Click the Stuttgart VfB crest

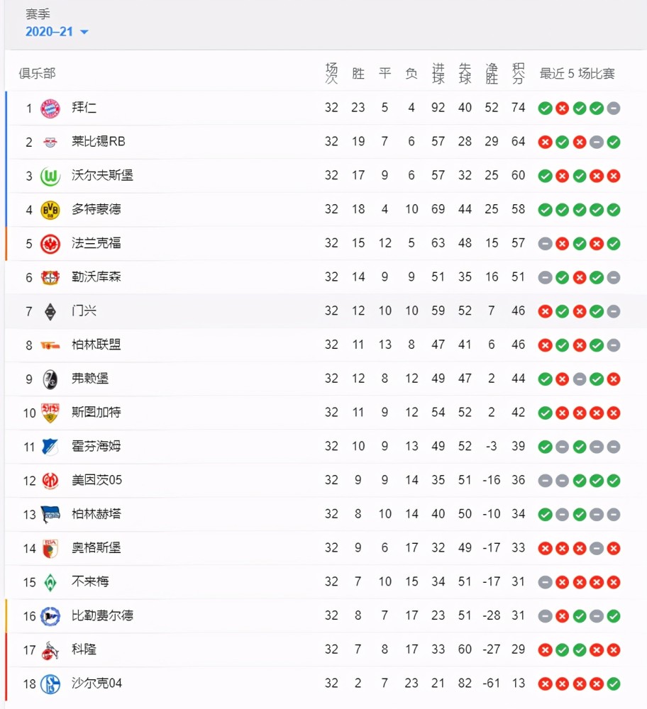point(50,413)
